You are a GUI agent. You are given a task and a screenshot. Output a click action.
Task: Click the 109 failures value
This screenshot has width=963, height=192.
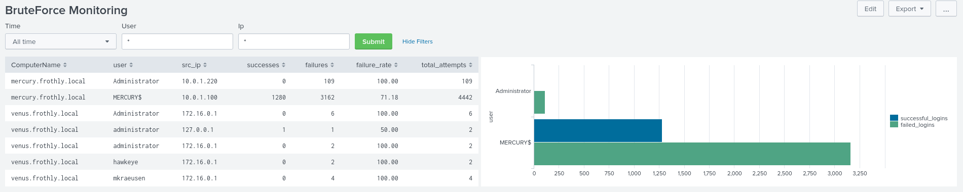point(329,81)
